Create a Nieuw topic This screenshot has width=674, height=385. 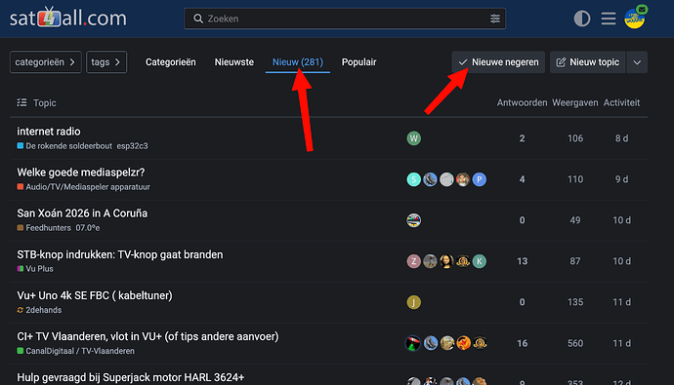coord(588,62)
